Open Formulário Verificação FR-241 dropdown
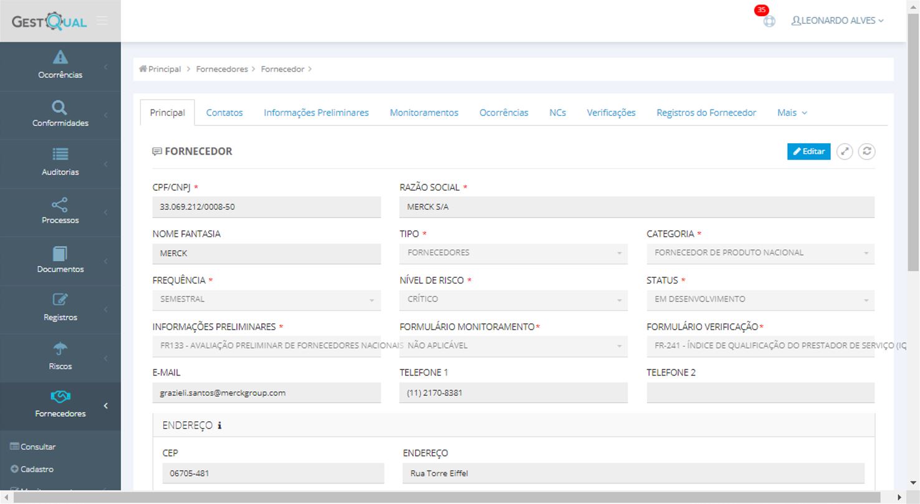Screen dimensions: 920x504 point(760,346)
